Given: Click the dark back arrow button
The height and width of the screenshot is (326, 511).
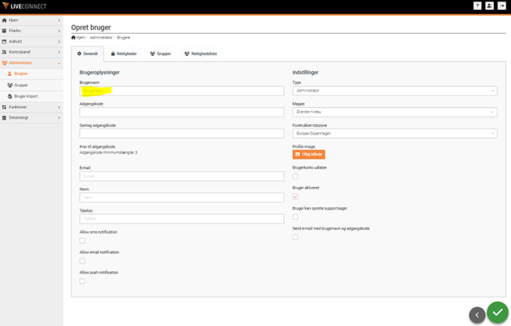Looking at the screenshot, I should [x=476, y=315].
